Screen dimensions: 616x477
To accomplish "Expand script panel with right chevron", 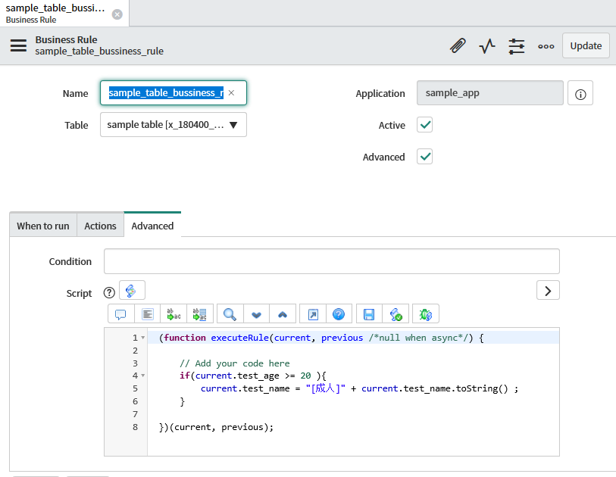I will click(x=548, y=290).
